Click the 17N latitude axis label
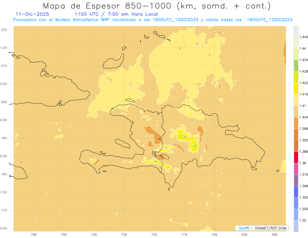Screen dimensions: 308x238 click(4, 210)
